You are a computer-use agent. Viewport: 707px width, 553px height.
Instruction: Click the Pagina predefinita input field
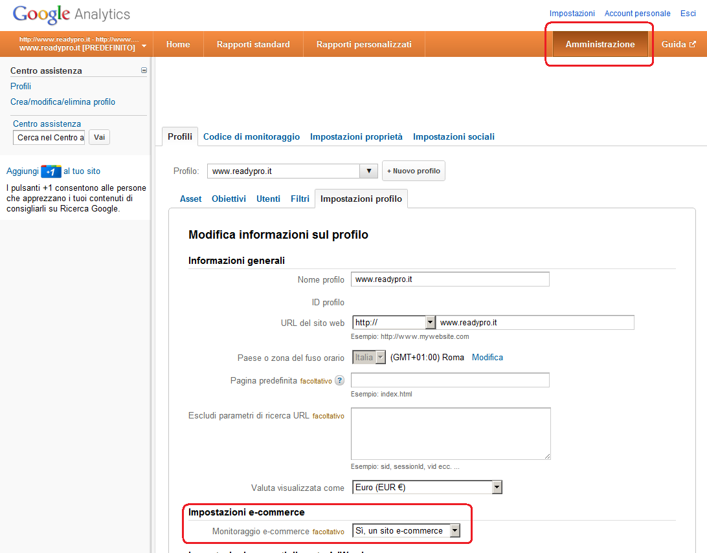point(450,380)
